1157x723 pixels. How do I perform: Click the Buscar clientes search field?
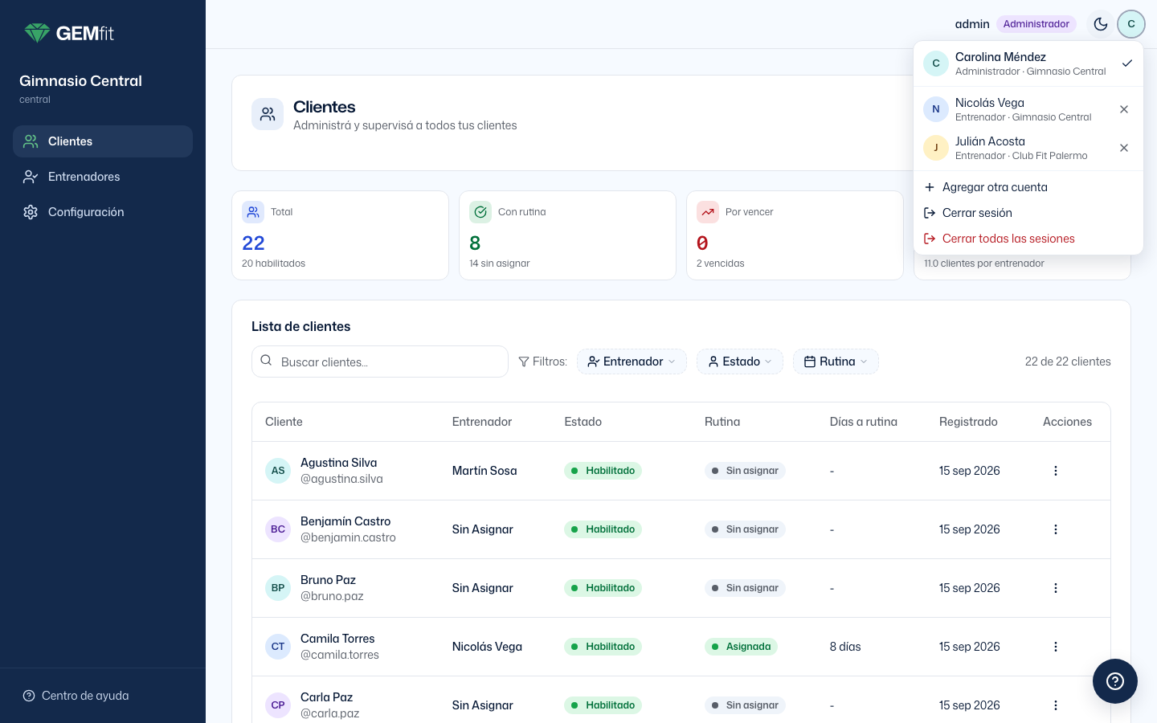[x=380, y=361]
